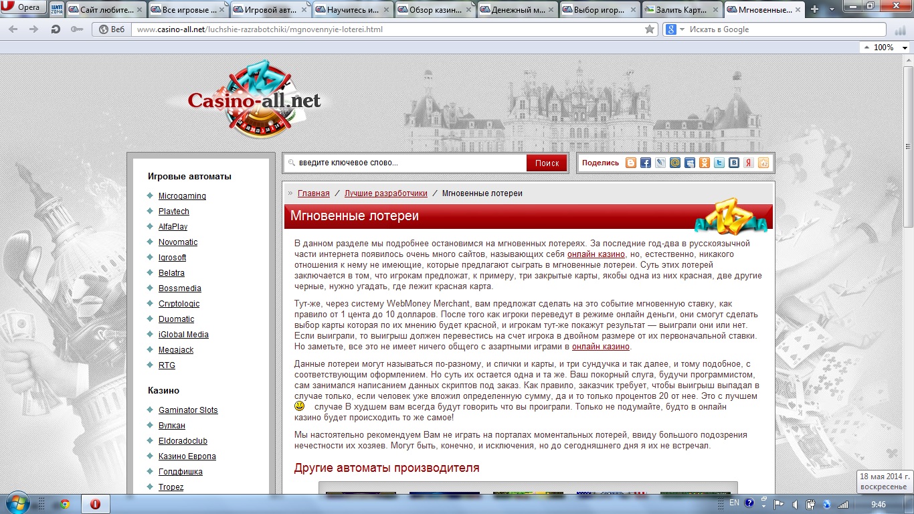
Task: Go forward with the browser forward arrow
Action: click(x=33, y=29)
